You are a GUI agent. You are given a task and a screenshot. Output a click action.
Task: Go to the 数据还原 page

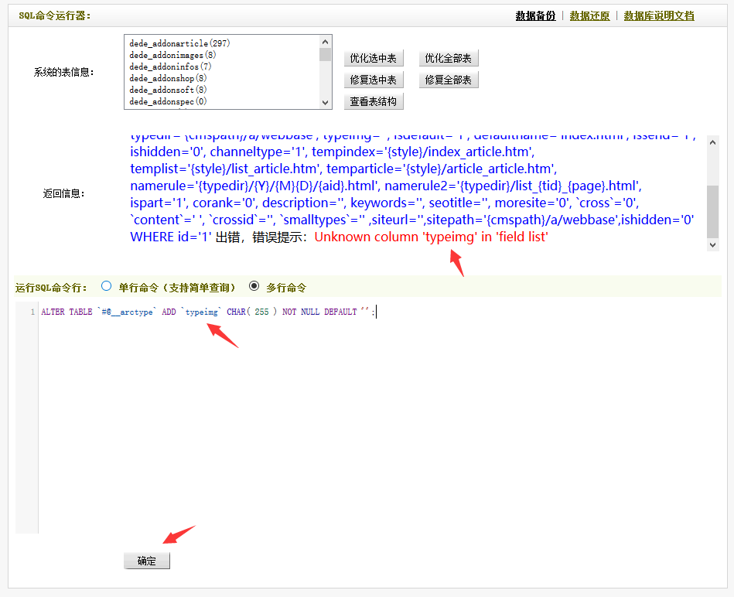point(589,15)
